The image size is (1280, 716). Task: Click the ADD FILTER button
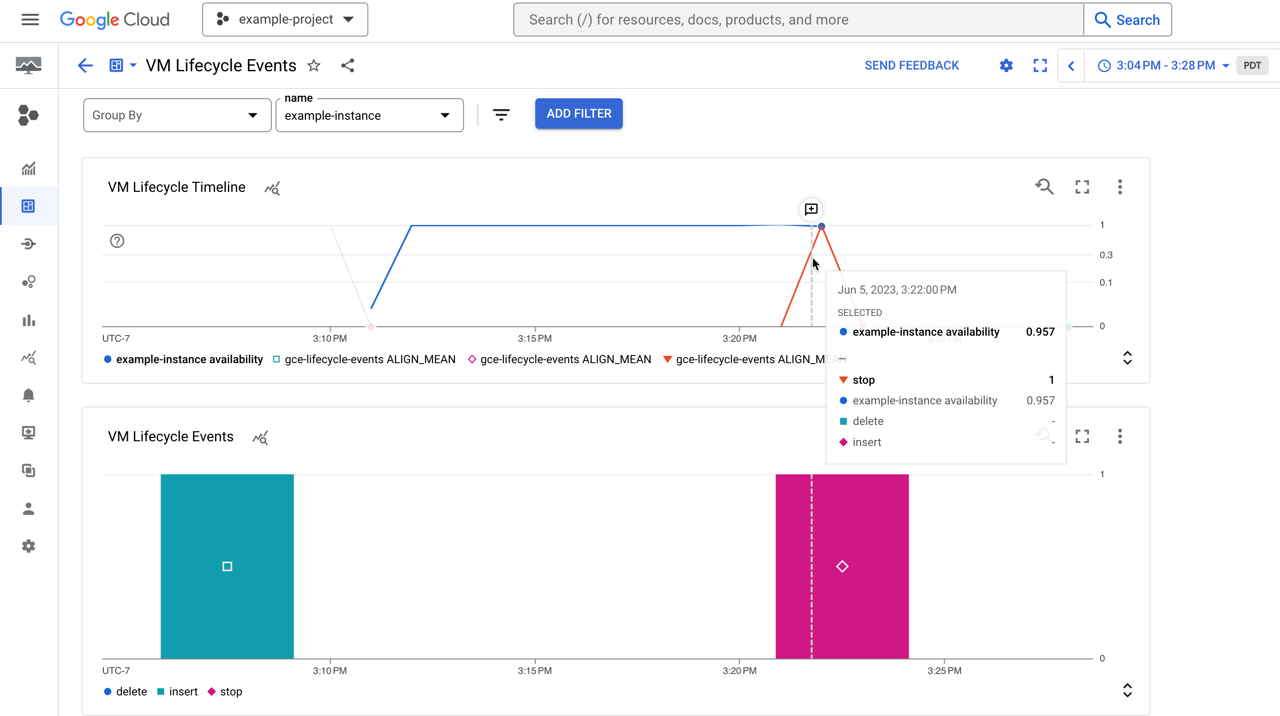pyautogui.click(x=579, y=112)
